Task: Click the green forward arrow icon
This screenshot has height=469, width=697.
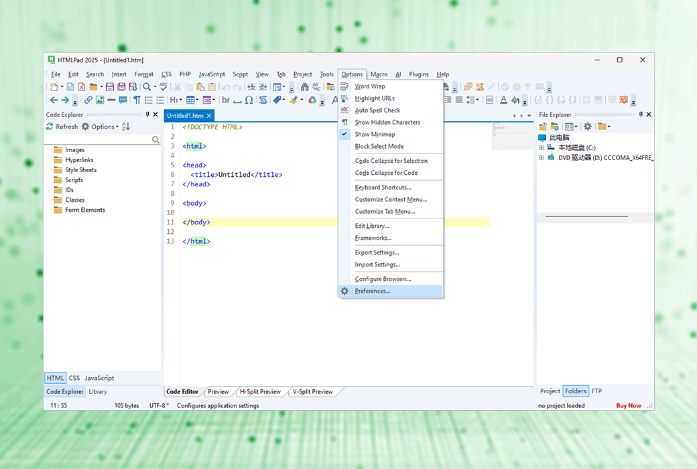Action: tap(65, 100)
